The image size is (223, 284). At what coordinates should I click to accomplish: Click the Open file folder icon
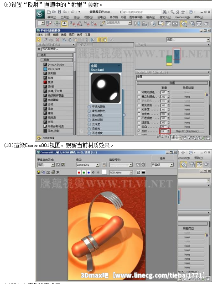pos(54,12)
